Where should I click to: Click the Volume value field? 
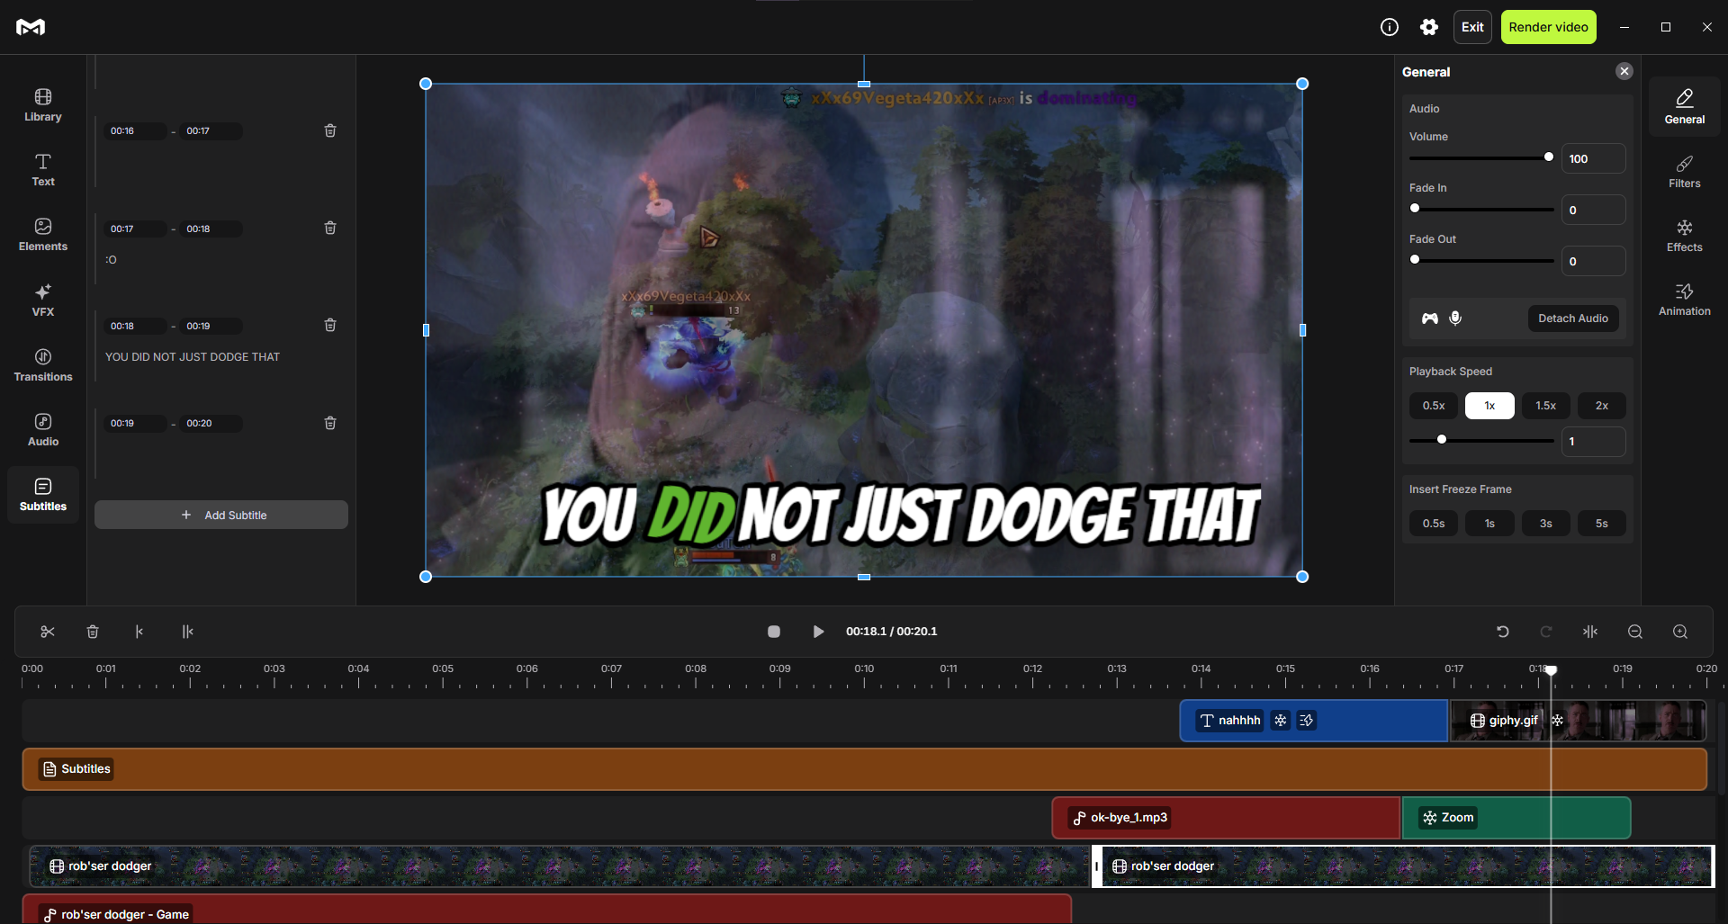(1593, 158)
